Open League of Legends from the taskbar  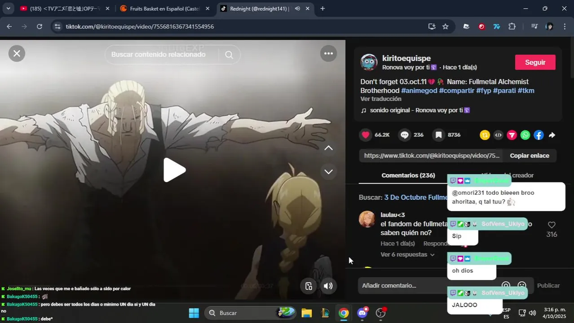coord(325,313)
